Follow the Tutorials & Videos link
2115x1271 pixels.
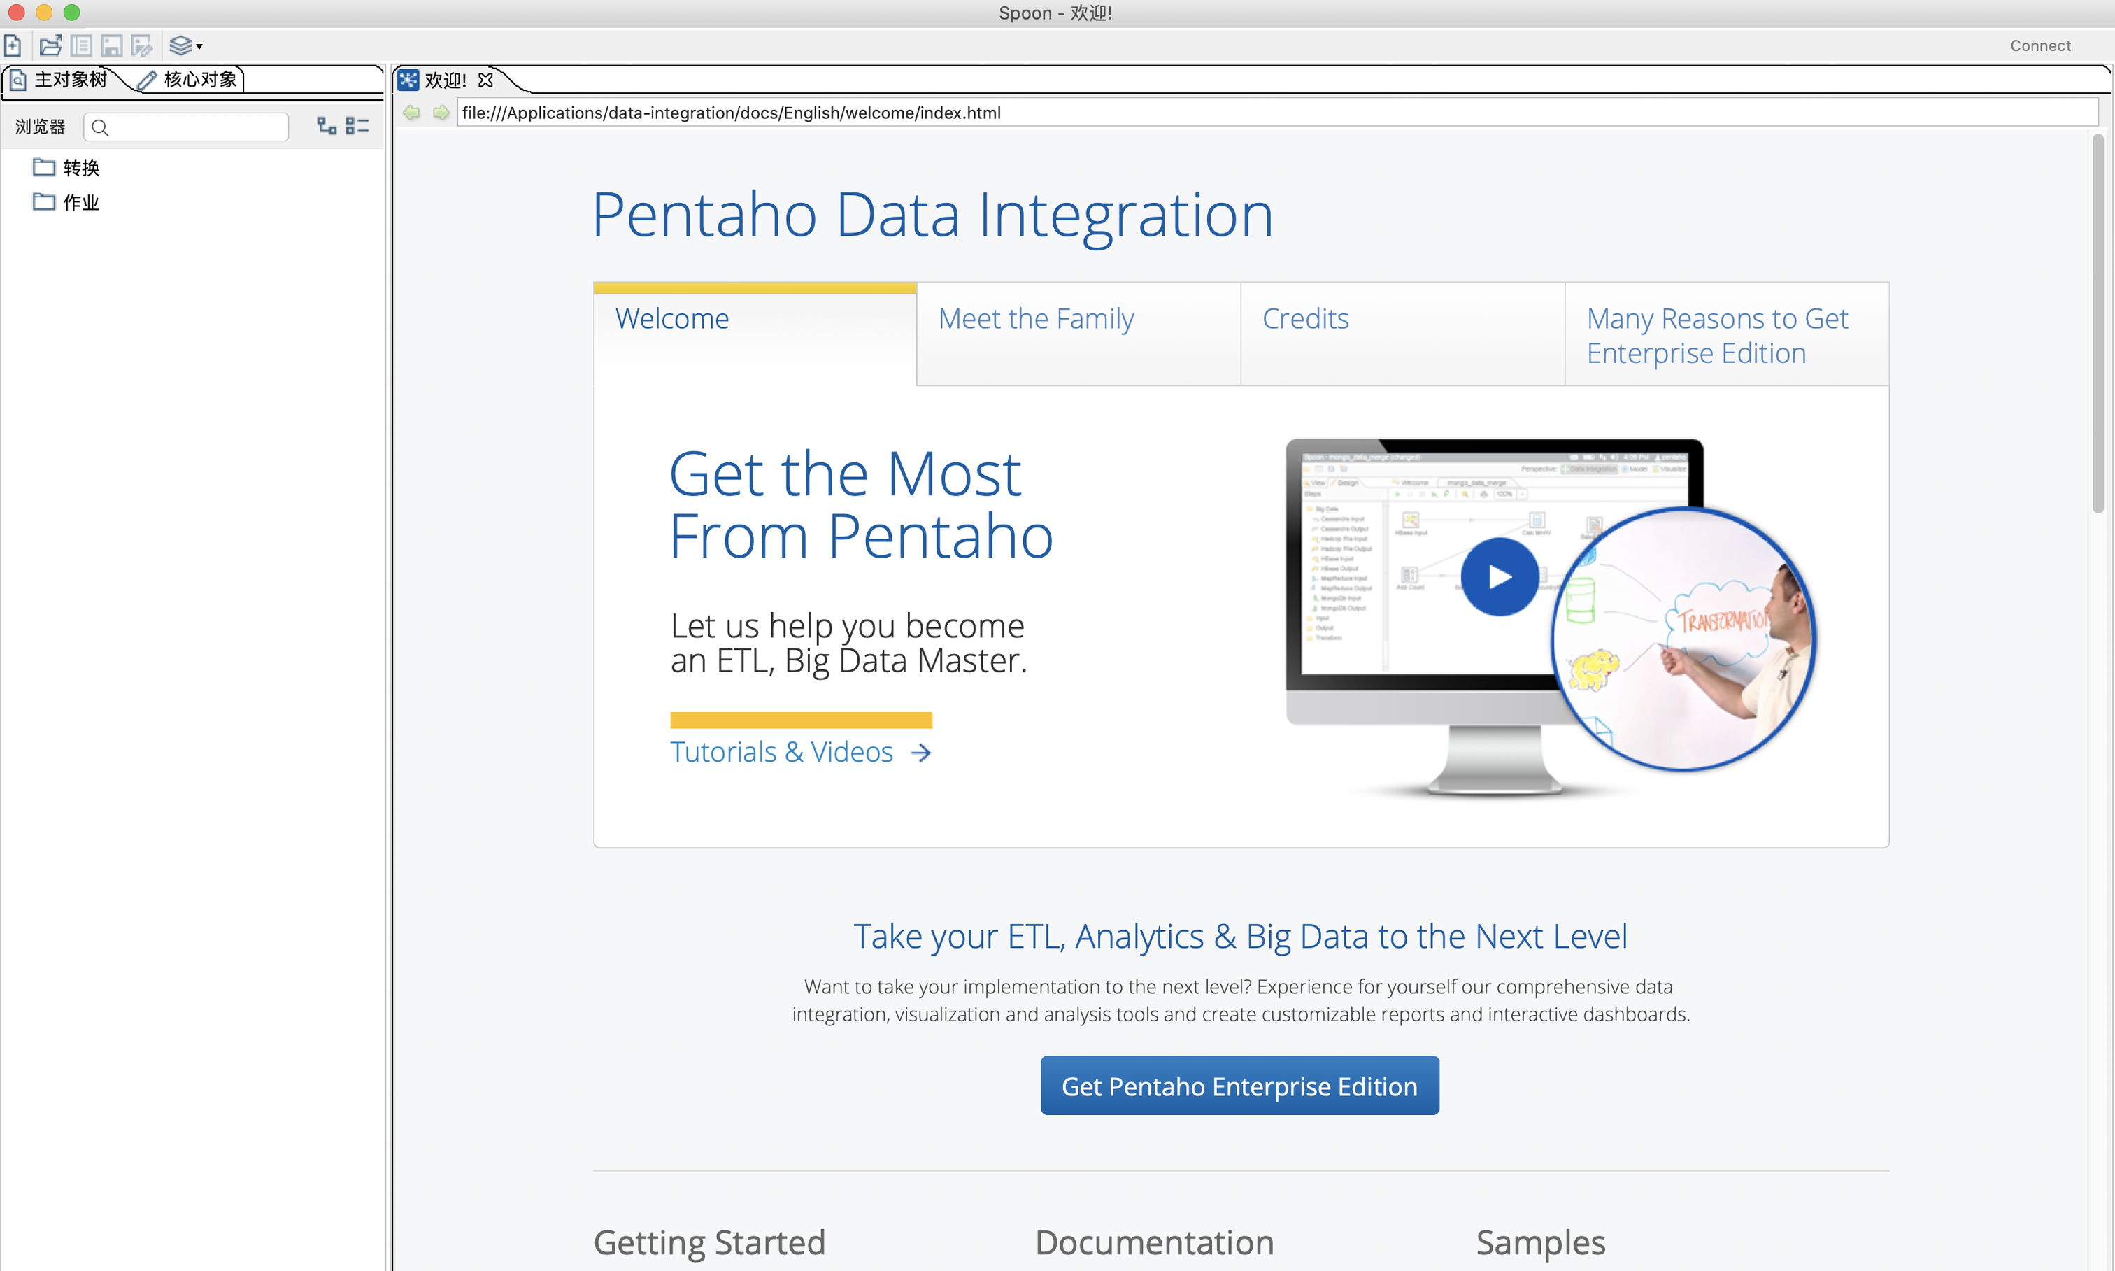click(801, 751)
